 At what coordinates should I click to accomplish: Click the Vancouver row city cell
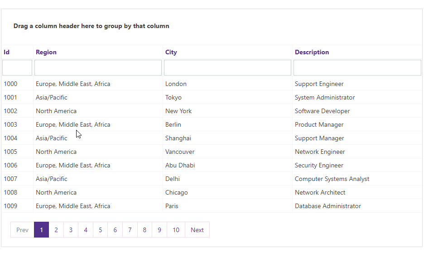click(180, 152)
